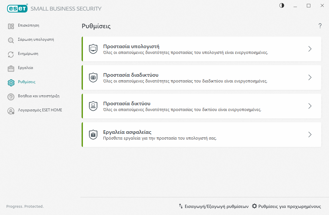Click the shield globe icon of Προστασία διαδικτύου
The height and width of the screenshot is (215, 329).
pos(93,78)
